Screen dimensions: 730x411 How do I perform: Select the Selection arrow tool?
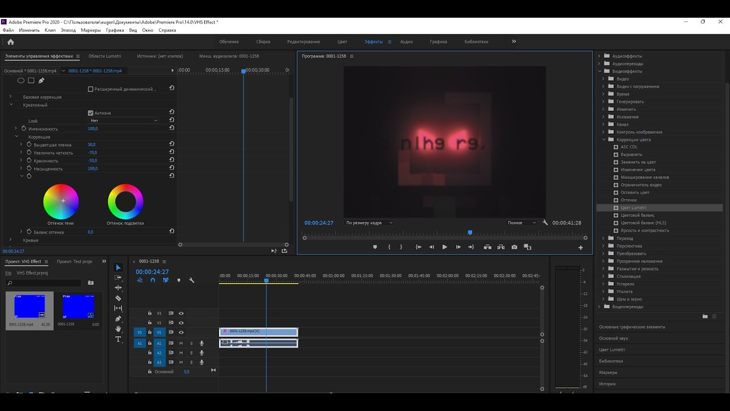coord(118,268)
